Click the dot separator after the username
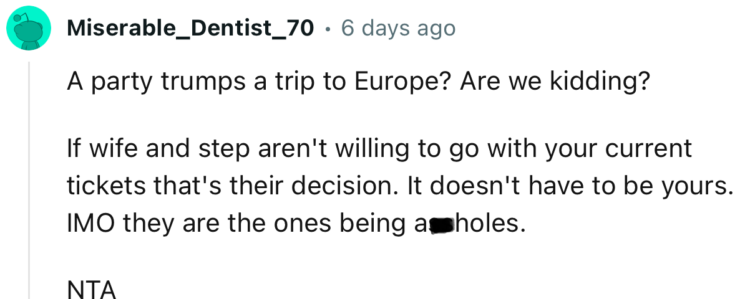Viewport: 745px width, 299px height. point(328,29)
